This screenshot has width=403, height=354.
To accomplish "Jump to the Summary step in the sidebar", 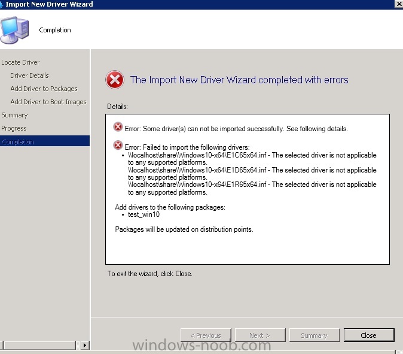I will (14, 115).
